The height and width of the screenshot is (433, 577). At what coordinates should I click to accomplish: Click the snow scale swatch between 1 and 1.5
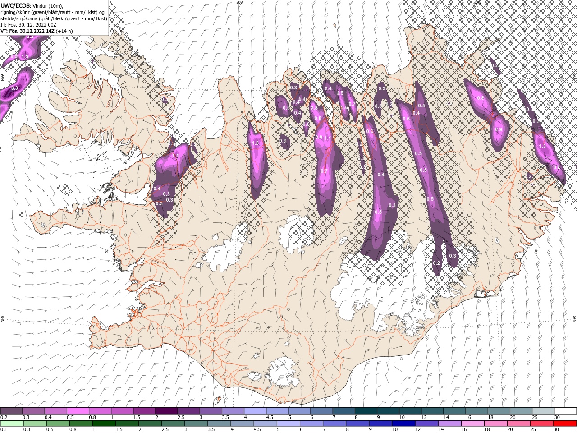coord(122,410)
